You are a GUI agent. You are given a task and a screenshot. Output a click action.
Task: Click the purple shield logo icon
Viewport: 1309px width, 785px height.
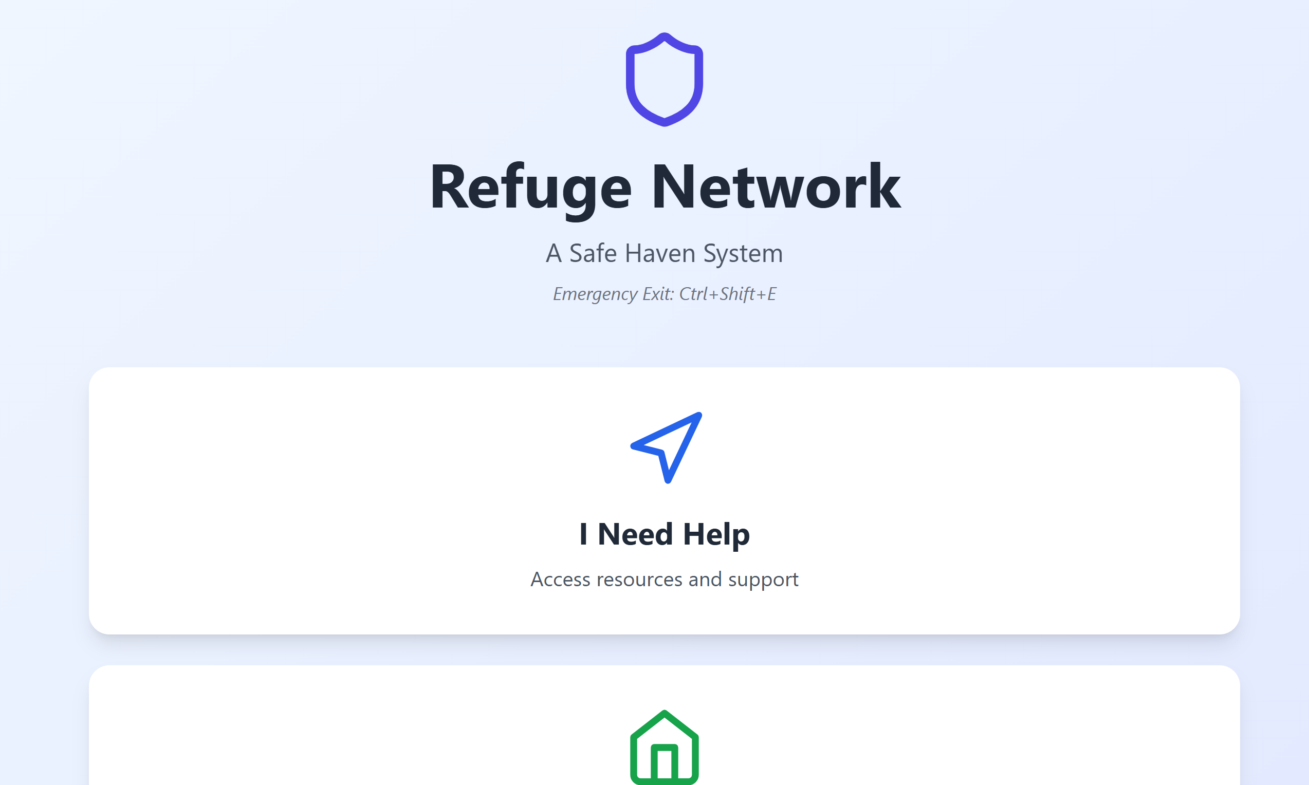(664, 80)
